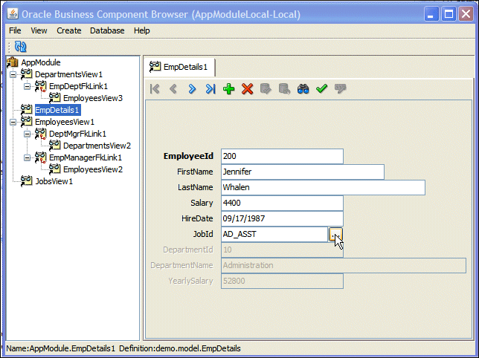The image size is (479, 358).
Task: Delete current row with red X
Action: coord(248,88)
